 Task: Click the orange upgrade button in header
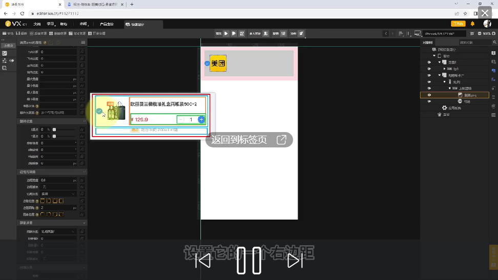458,24
